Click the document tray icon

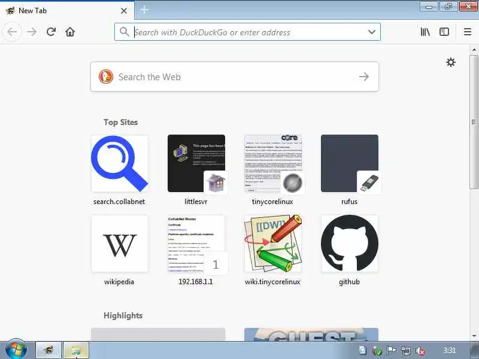click(363, 350)
